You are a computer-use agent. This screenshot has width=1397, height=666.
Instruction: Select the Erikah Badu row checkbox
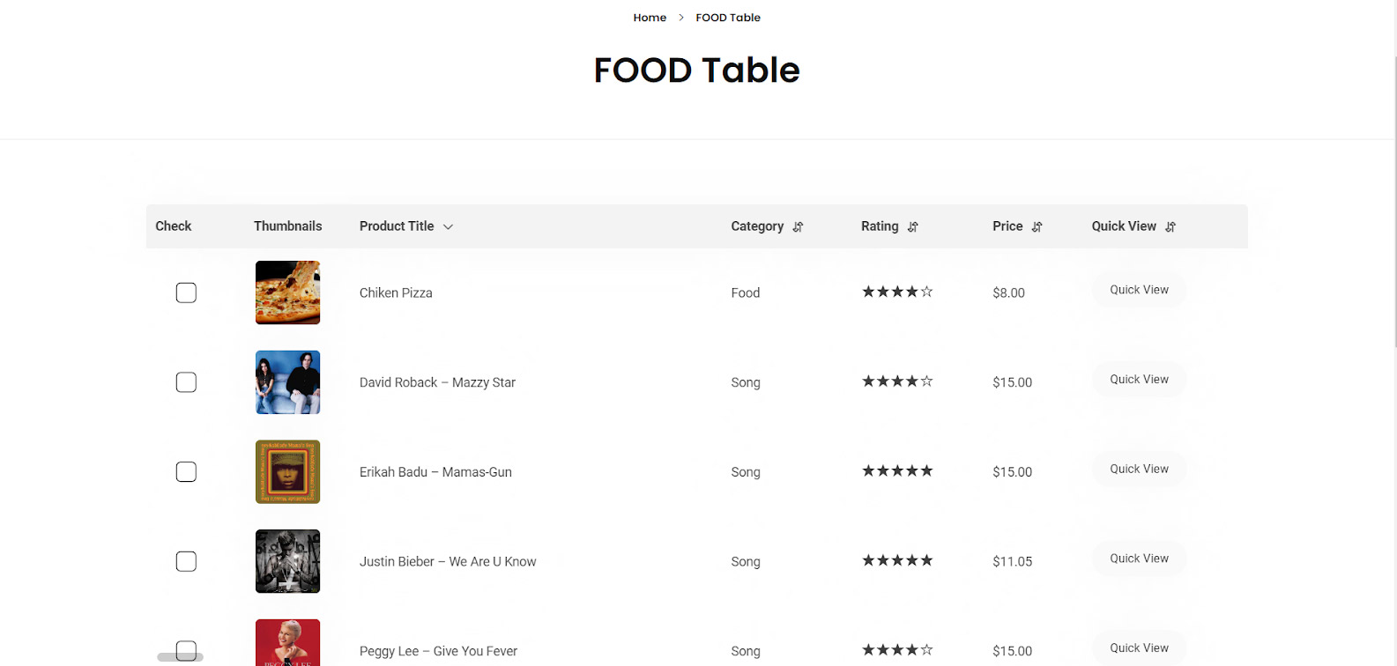[186, 472]
